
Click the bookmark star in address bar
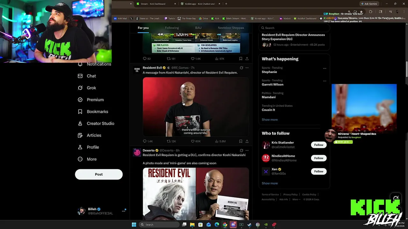361,12
